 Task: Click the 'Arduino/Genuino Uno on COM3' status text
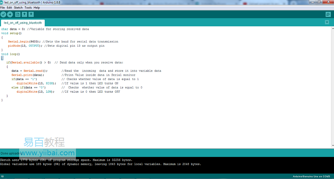tap(311, 176)
